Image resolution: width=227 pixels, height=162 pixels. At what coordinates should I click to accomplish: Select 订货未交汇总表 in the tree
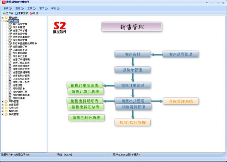click(21, 79)
